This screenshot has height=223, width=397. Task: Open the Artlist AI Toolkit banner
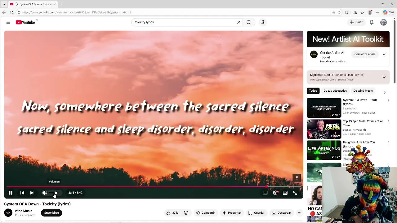tap(348, 39)
